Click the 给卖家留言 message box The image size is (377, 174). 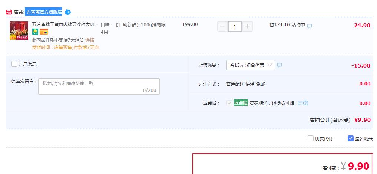(99, 86)
